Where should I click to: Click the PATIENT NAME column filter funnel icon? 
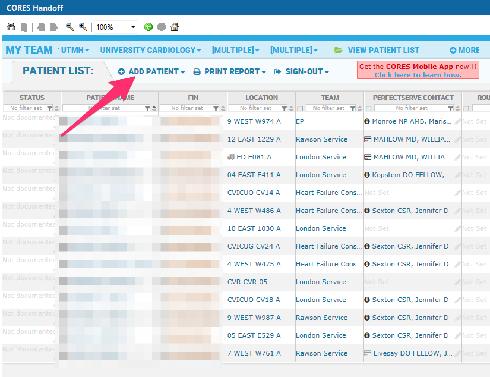(x=148, y=109)
